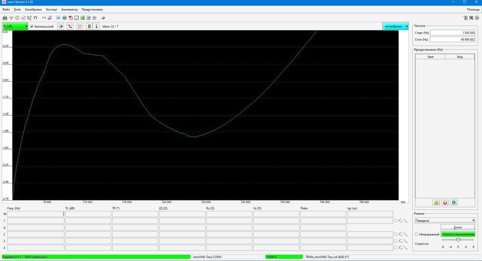Click the Старт (Hz) frequency field
The height and width of the screenshot is (261, 482).
click(x=453, y=33)
